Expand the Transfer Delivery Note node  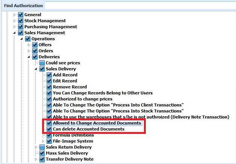(36, 159)
